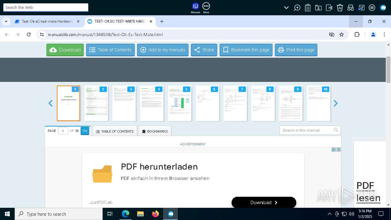Viewport: 391px width, 220px height.
Task: Select page 1 thumbnail
Action: [x=68, y=103]
